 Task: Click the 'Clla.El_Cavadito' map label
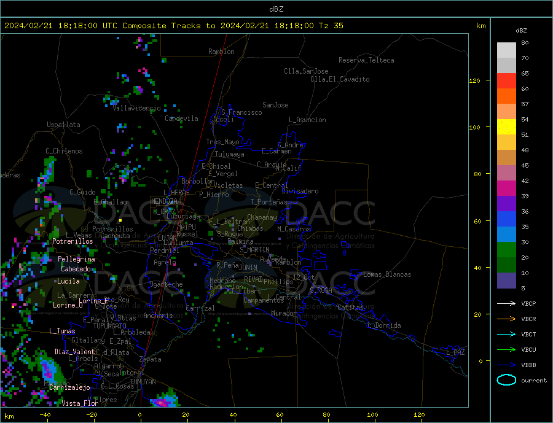(x=340, y=79)
